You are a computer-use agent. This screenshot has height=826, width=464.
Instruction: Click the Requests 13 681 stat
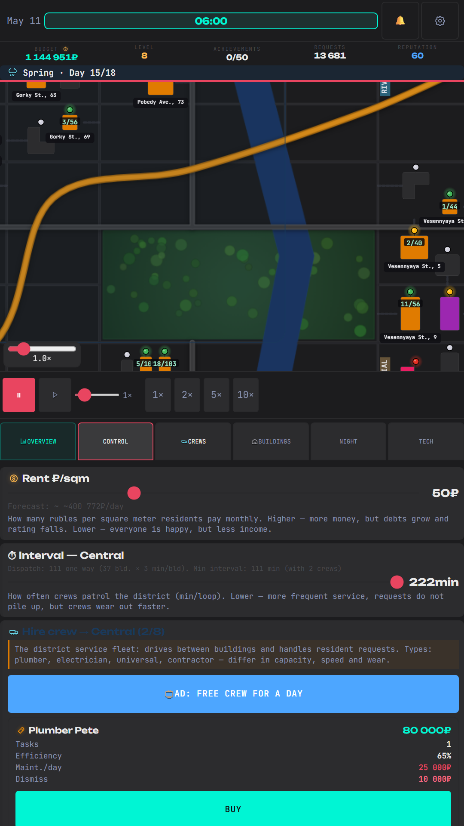(330, 52)
